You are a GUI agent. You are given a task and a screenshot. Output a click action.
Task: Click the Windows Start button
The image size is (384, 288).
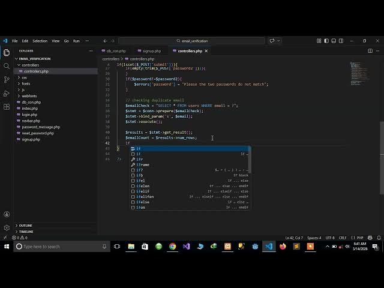(7, 247)
